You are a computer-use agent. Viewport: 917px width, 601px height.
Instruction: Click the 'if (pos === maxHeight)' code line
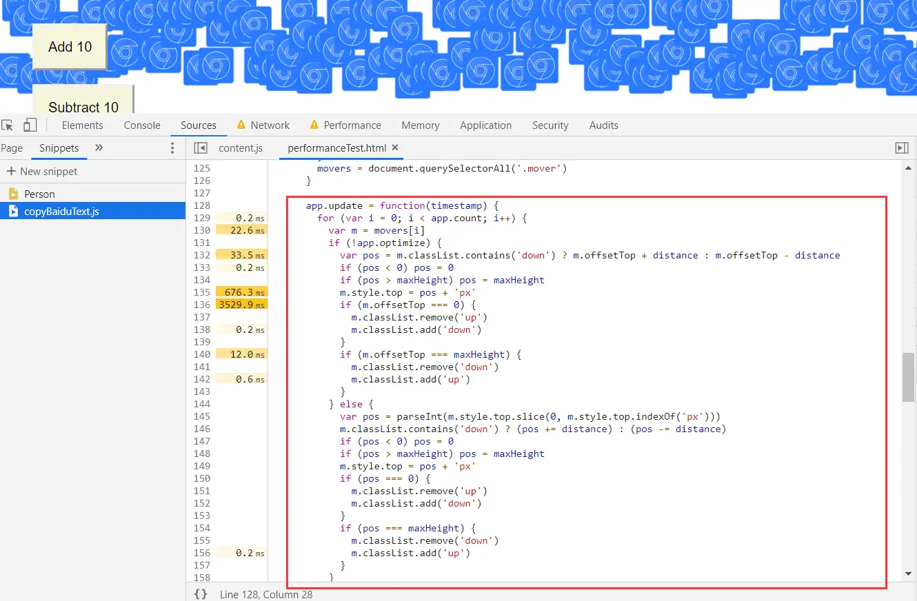pos(408,528)
